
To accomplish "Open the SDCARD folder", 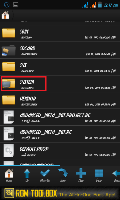I will [x=60, y=50].
